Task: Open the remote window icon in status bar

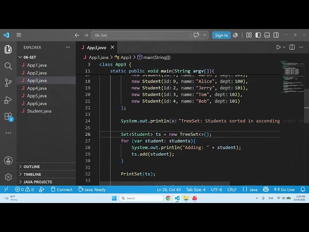Action: point(6,189)
